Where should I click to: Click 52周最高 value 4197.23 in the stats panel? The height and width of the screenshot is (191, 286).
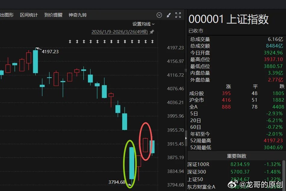click(273, 140)
